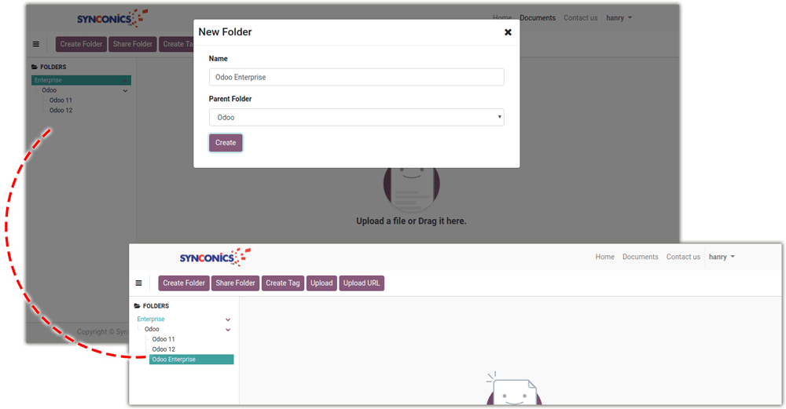
Task: Click the FOLDERS folder icon in lower sidebar
Action: tap(138, 306)
